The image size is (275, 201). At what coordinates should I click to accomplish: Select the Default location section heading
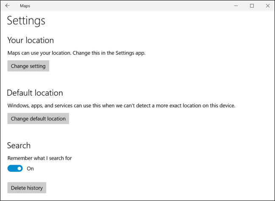tap(35, 93)
